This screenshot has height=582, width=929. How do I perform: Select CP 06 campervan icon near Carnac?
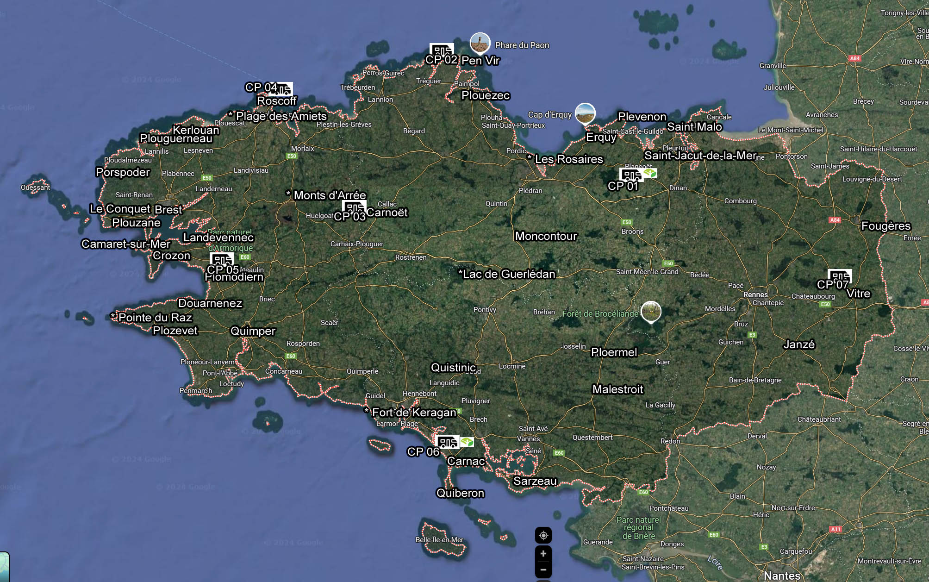[448, 442]
